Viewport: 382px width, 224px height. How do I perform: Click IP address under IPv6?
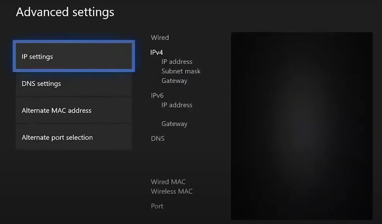[x=177, y=105]
